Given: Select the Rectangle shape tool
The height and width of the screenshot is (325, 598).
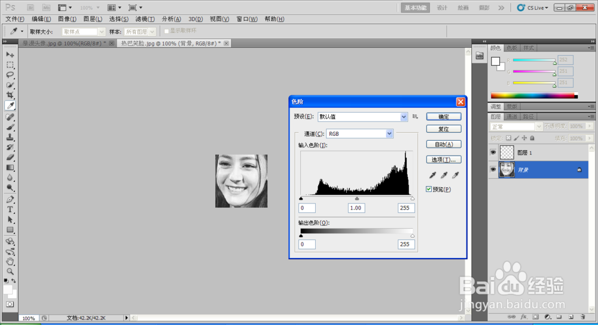Looking at the screenshot, I should tap(10, 230).
